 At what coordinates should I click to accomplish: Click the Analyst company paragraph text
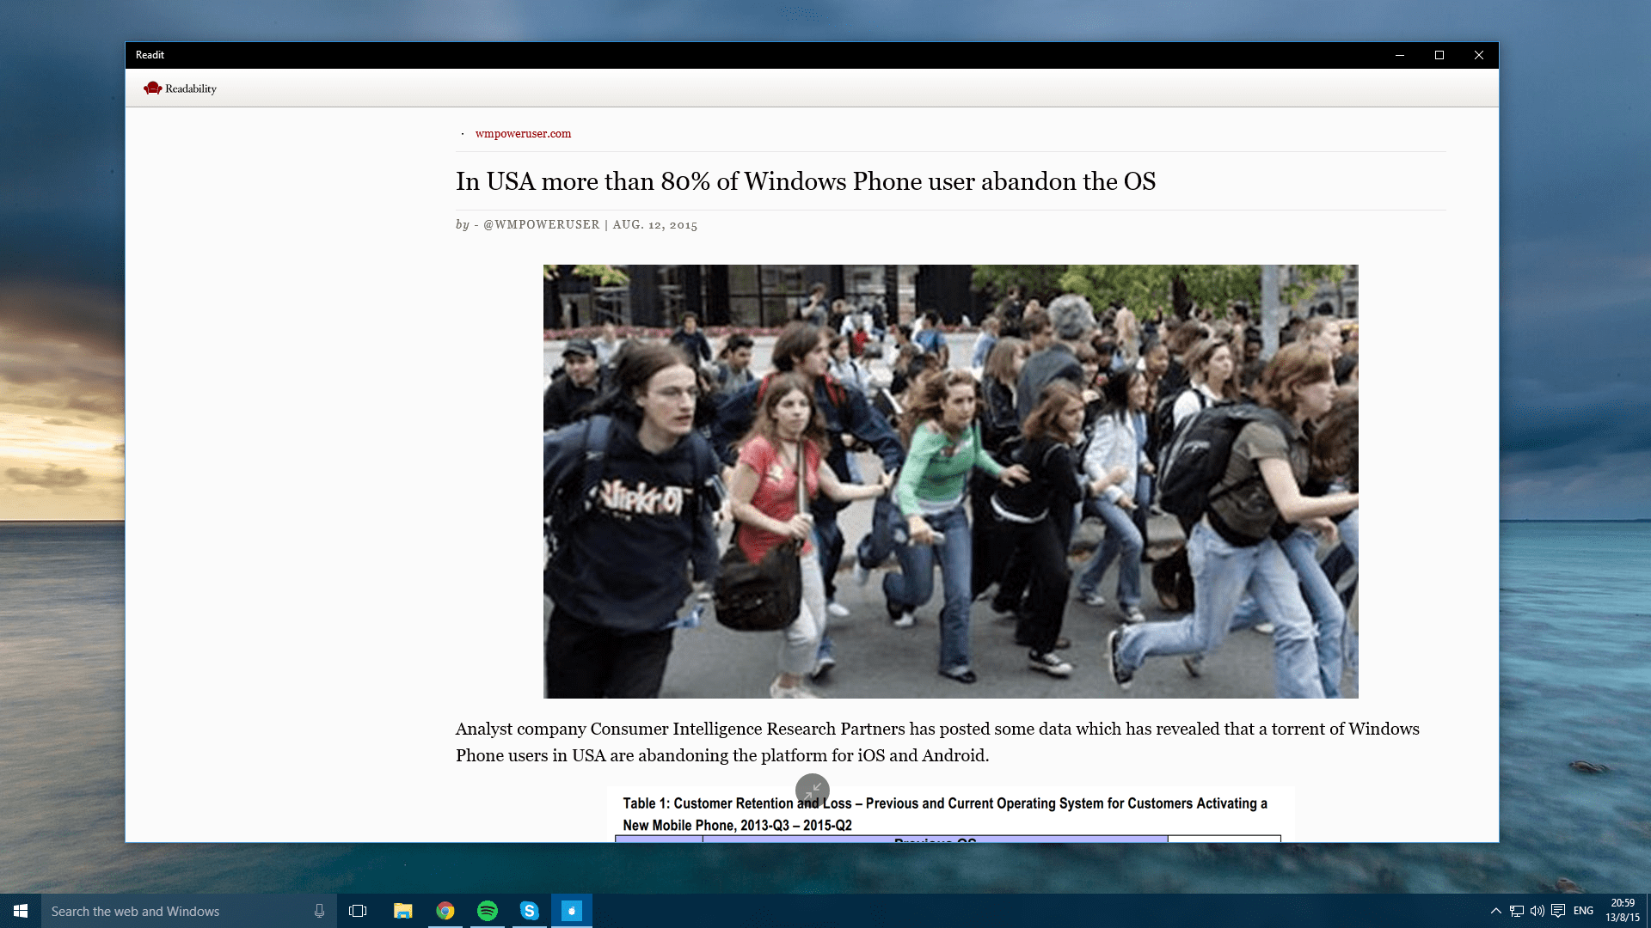tap(937, 742)
